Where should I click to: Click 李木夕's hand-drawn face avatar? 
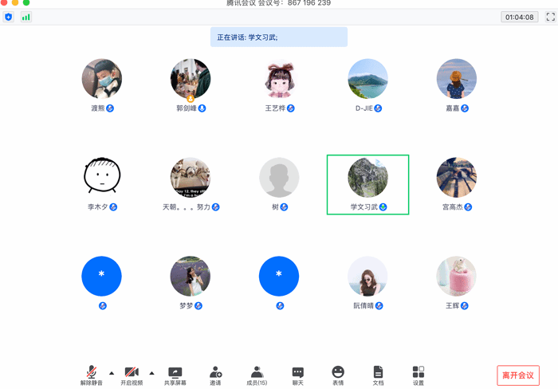click(102, 177)
